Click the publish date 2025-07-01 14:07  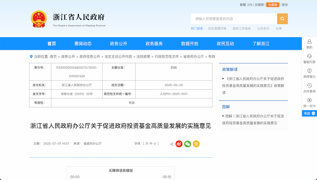(x=56, y=144)
